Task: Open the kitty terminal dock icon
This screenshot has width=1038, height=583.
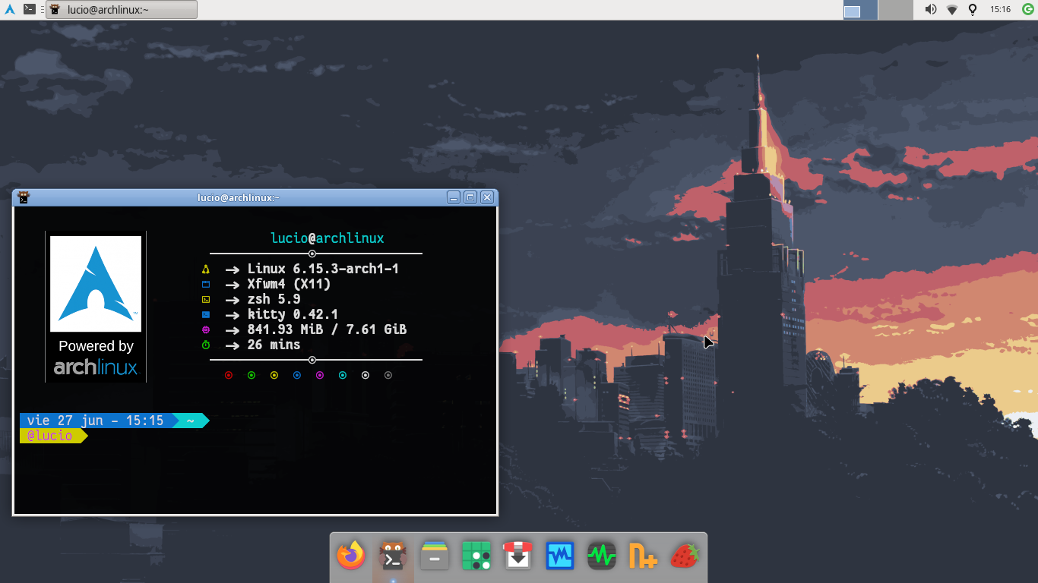Action: point(393,556)
